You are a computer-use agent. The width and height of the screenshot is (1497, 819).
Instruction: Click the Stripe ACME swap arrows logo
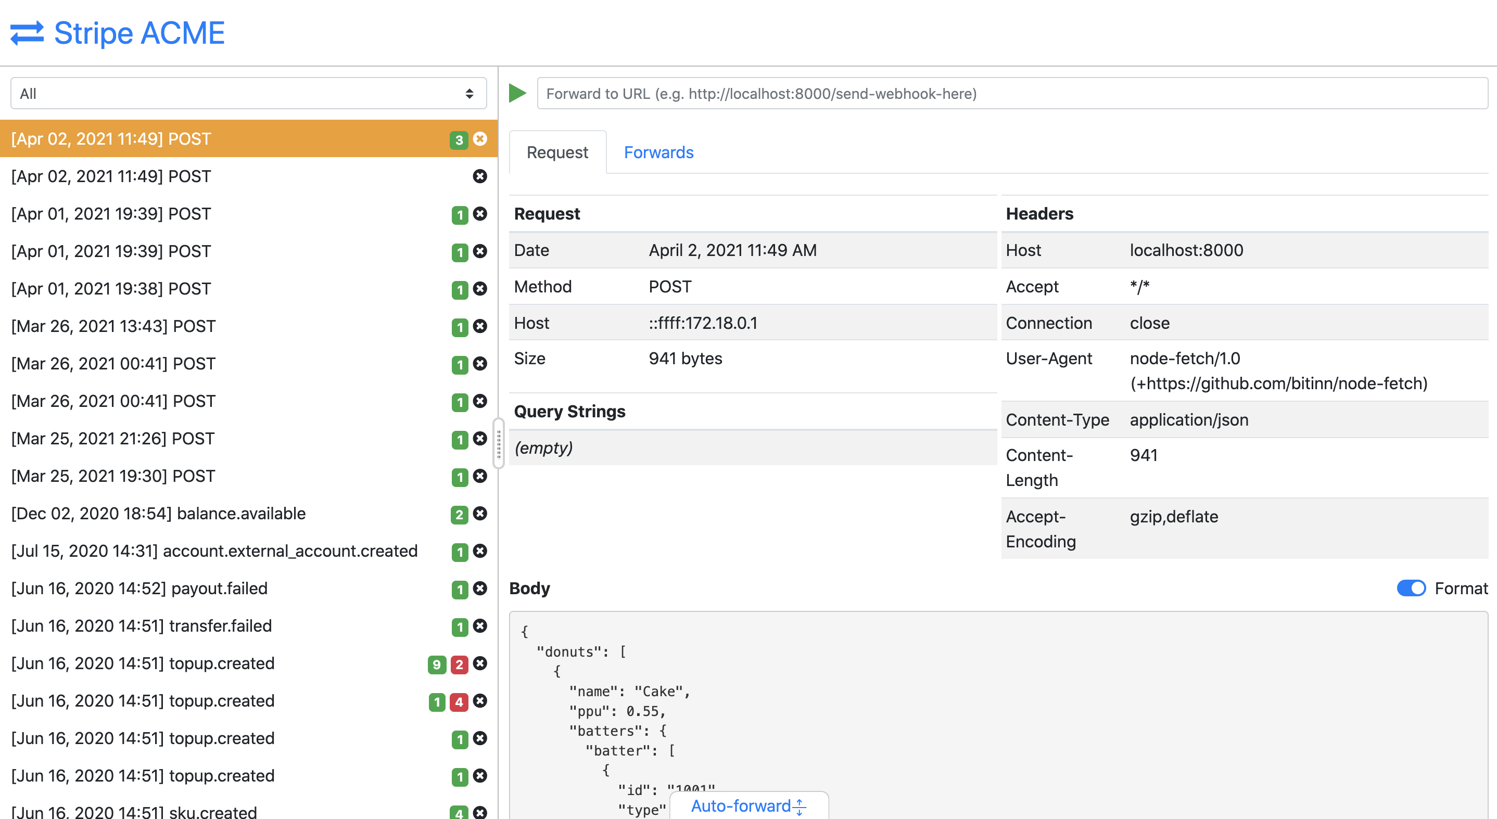coord(27,33)
